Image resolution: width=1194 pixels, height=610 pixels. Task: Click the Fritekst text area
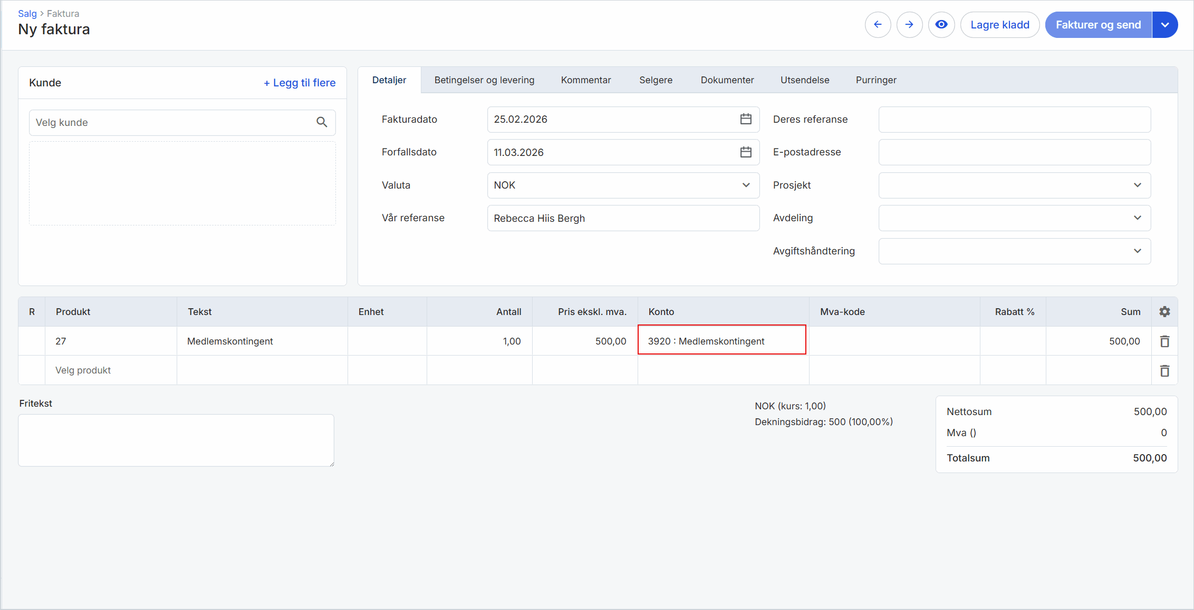pyautogui.click(x=176, y=440)
